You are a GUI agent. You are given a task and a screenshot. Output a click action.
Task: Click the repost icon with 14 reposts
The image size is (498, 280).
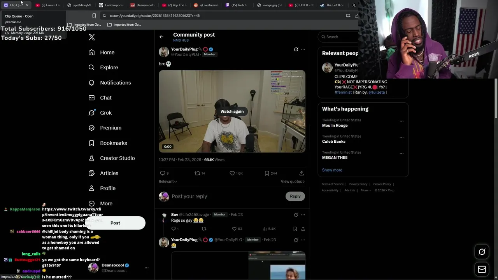197,173
